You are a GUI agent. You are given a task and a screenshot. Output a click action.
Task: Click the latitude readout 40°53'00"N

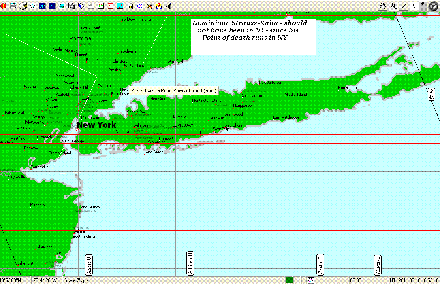11,280
